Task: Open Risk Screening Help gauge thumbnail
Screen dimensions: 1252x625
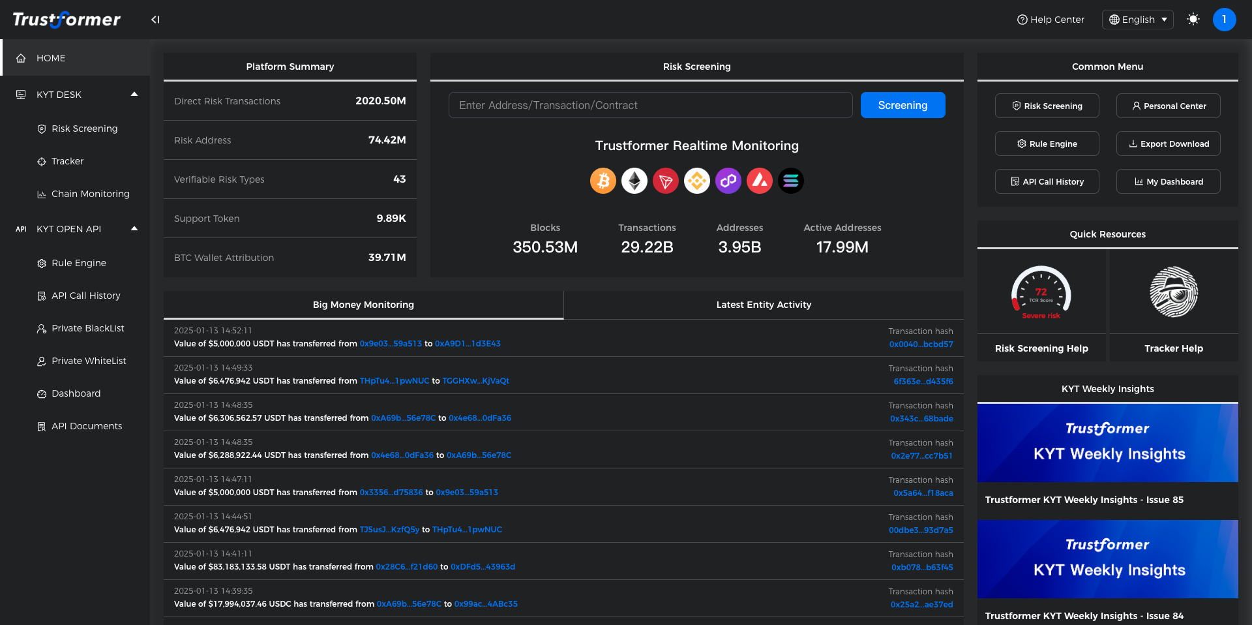Action: pyautogui.click(x=1041, y=292)
